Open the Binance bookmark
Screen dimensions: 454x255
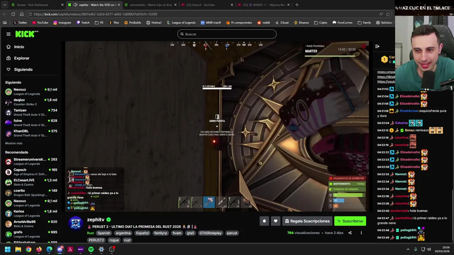click(x=301, y=23)
